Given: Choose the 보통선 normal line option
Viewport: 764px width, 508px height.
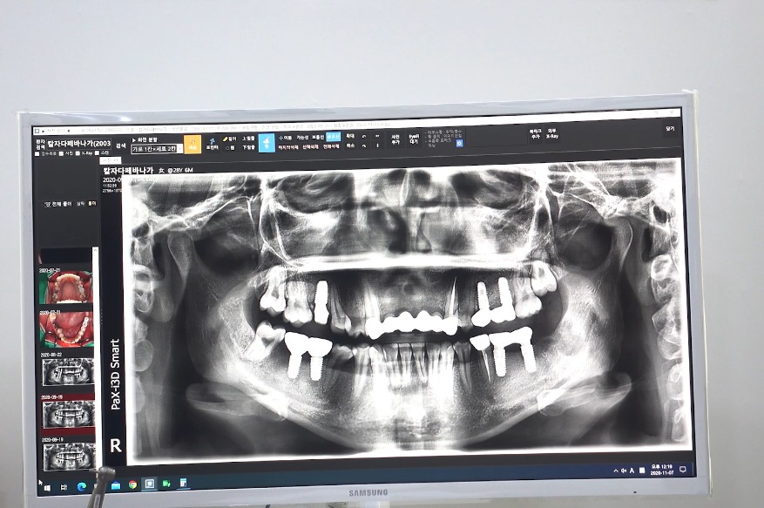Looking at the screenshot, I should click(318, 138).
